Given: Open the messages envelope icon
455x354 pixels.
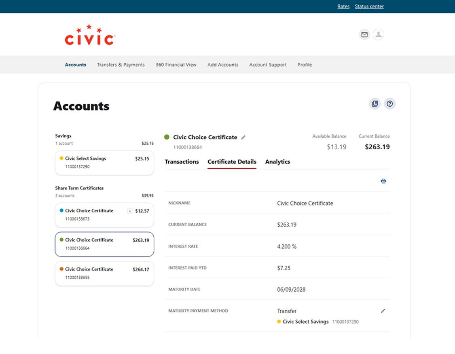Looking at the screenshot, I should click(x=364, y=35).
